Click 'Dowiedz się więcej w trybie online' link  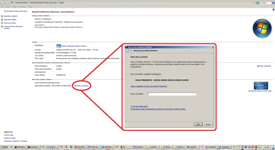point(261,91)
